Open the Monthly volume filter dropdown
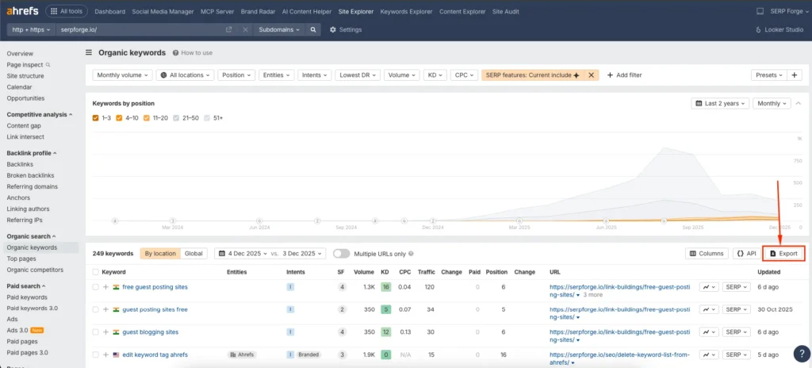Viewport: 812px width, 368px height. (x=122, y=75)
